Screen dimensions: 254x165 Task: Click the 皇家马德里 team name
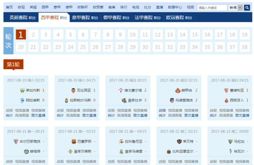point(134,151)
